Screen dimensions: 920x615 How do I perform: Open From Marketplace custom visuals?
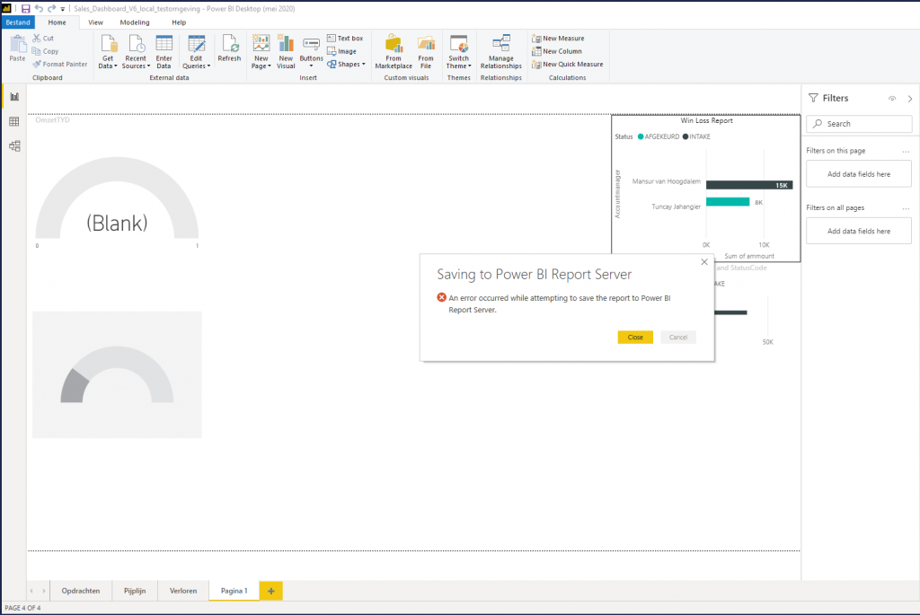click(394, 51)
